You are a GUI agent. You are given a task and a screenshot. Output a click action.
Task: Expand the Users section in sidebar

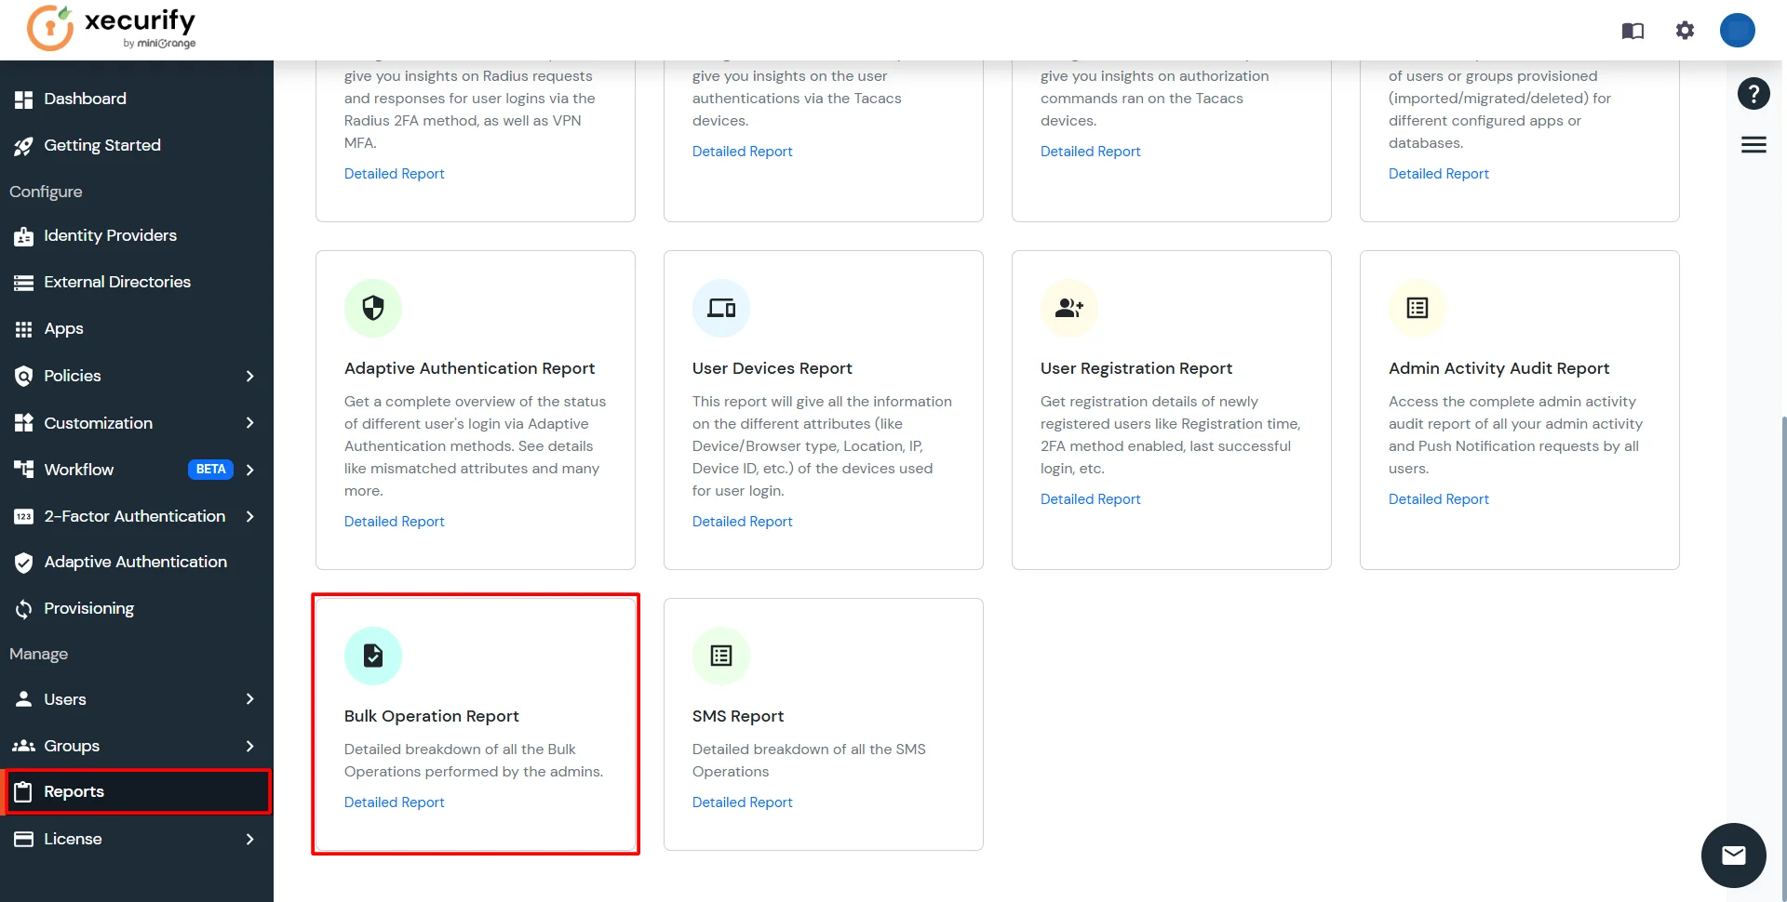[249, 698]
